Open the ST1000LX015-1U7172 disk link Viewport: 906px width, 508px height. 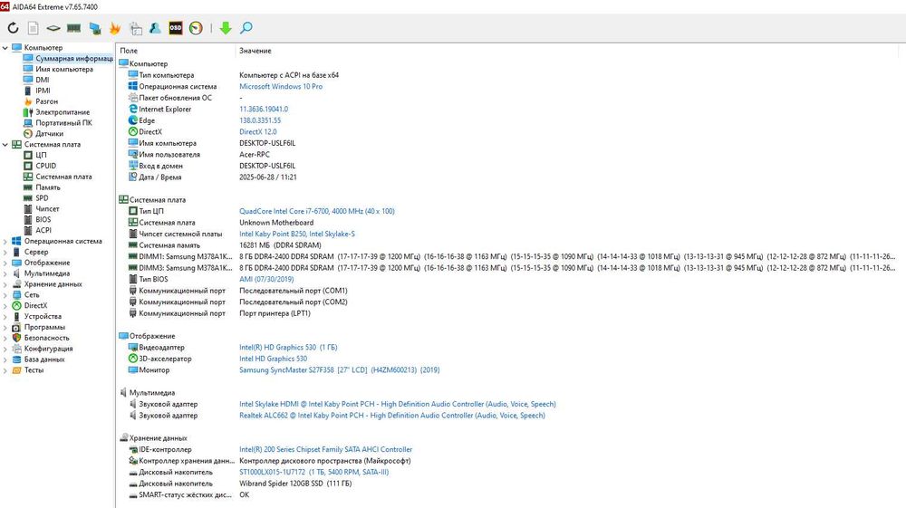click(x=313, y=472)
